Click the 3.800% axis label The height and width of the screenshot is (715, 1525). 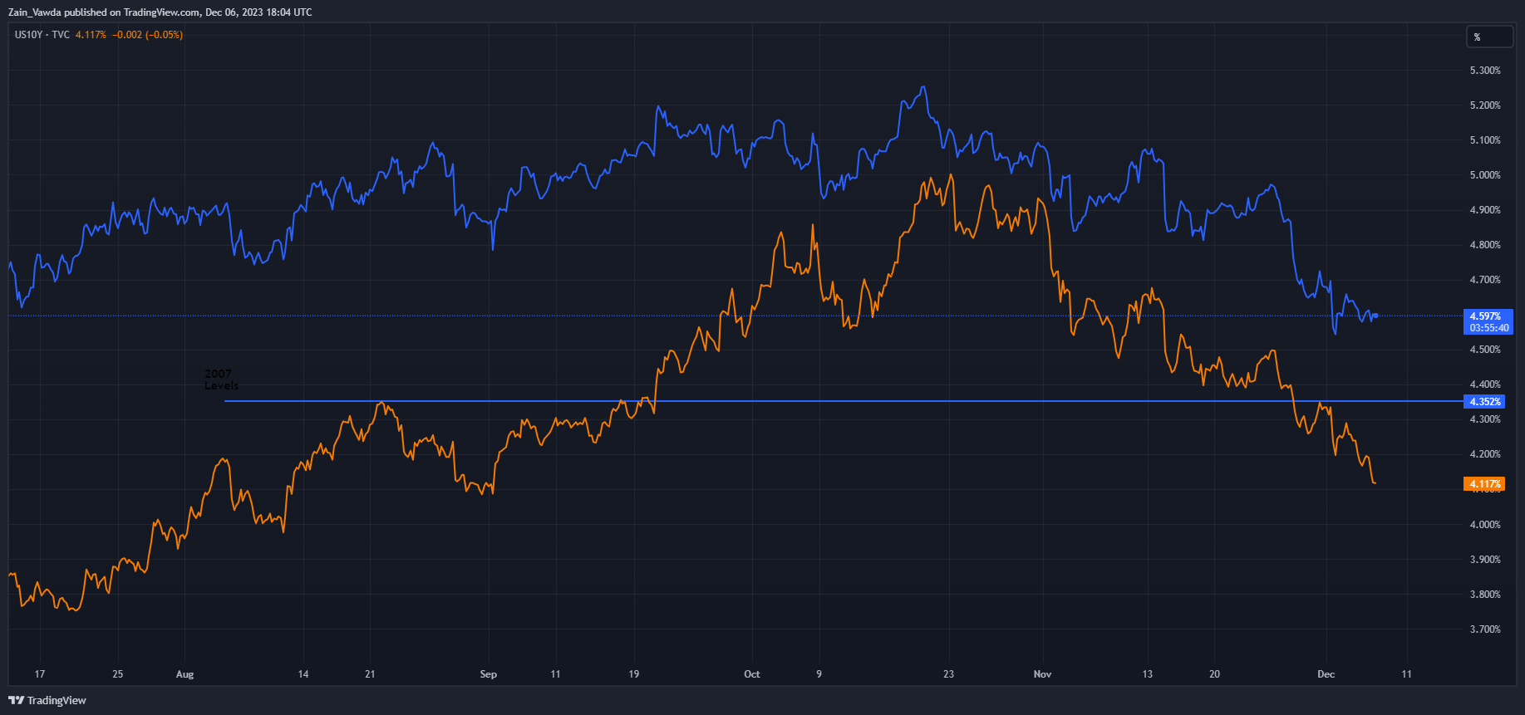(x=1485, y=595)
